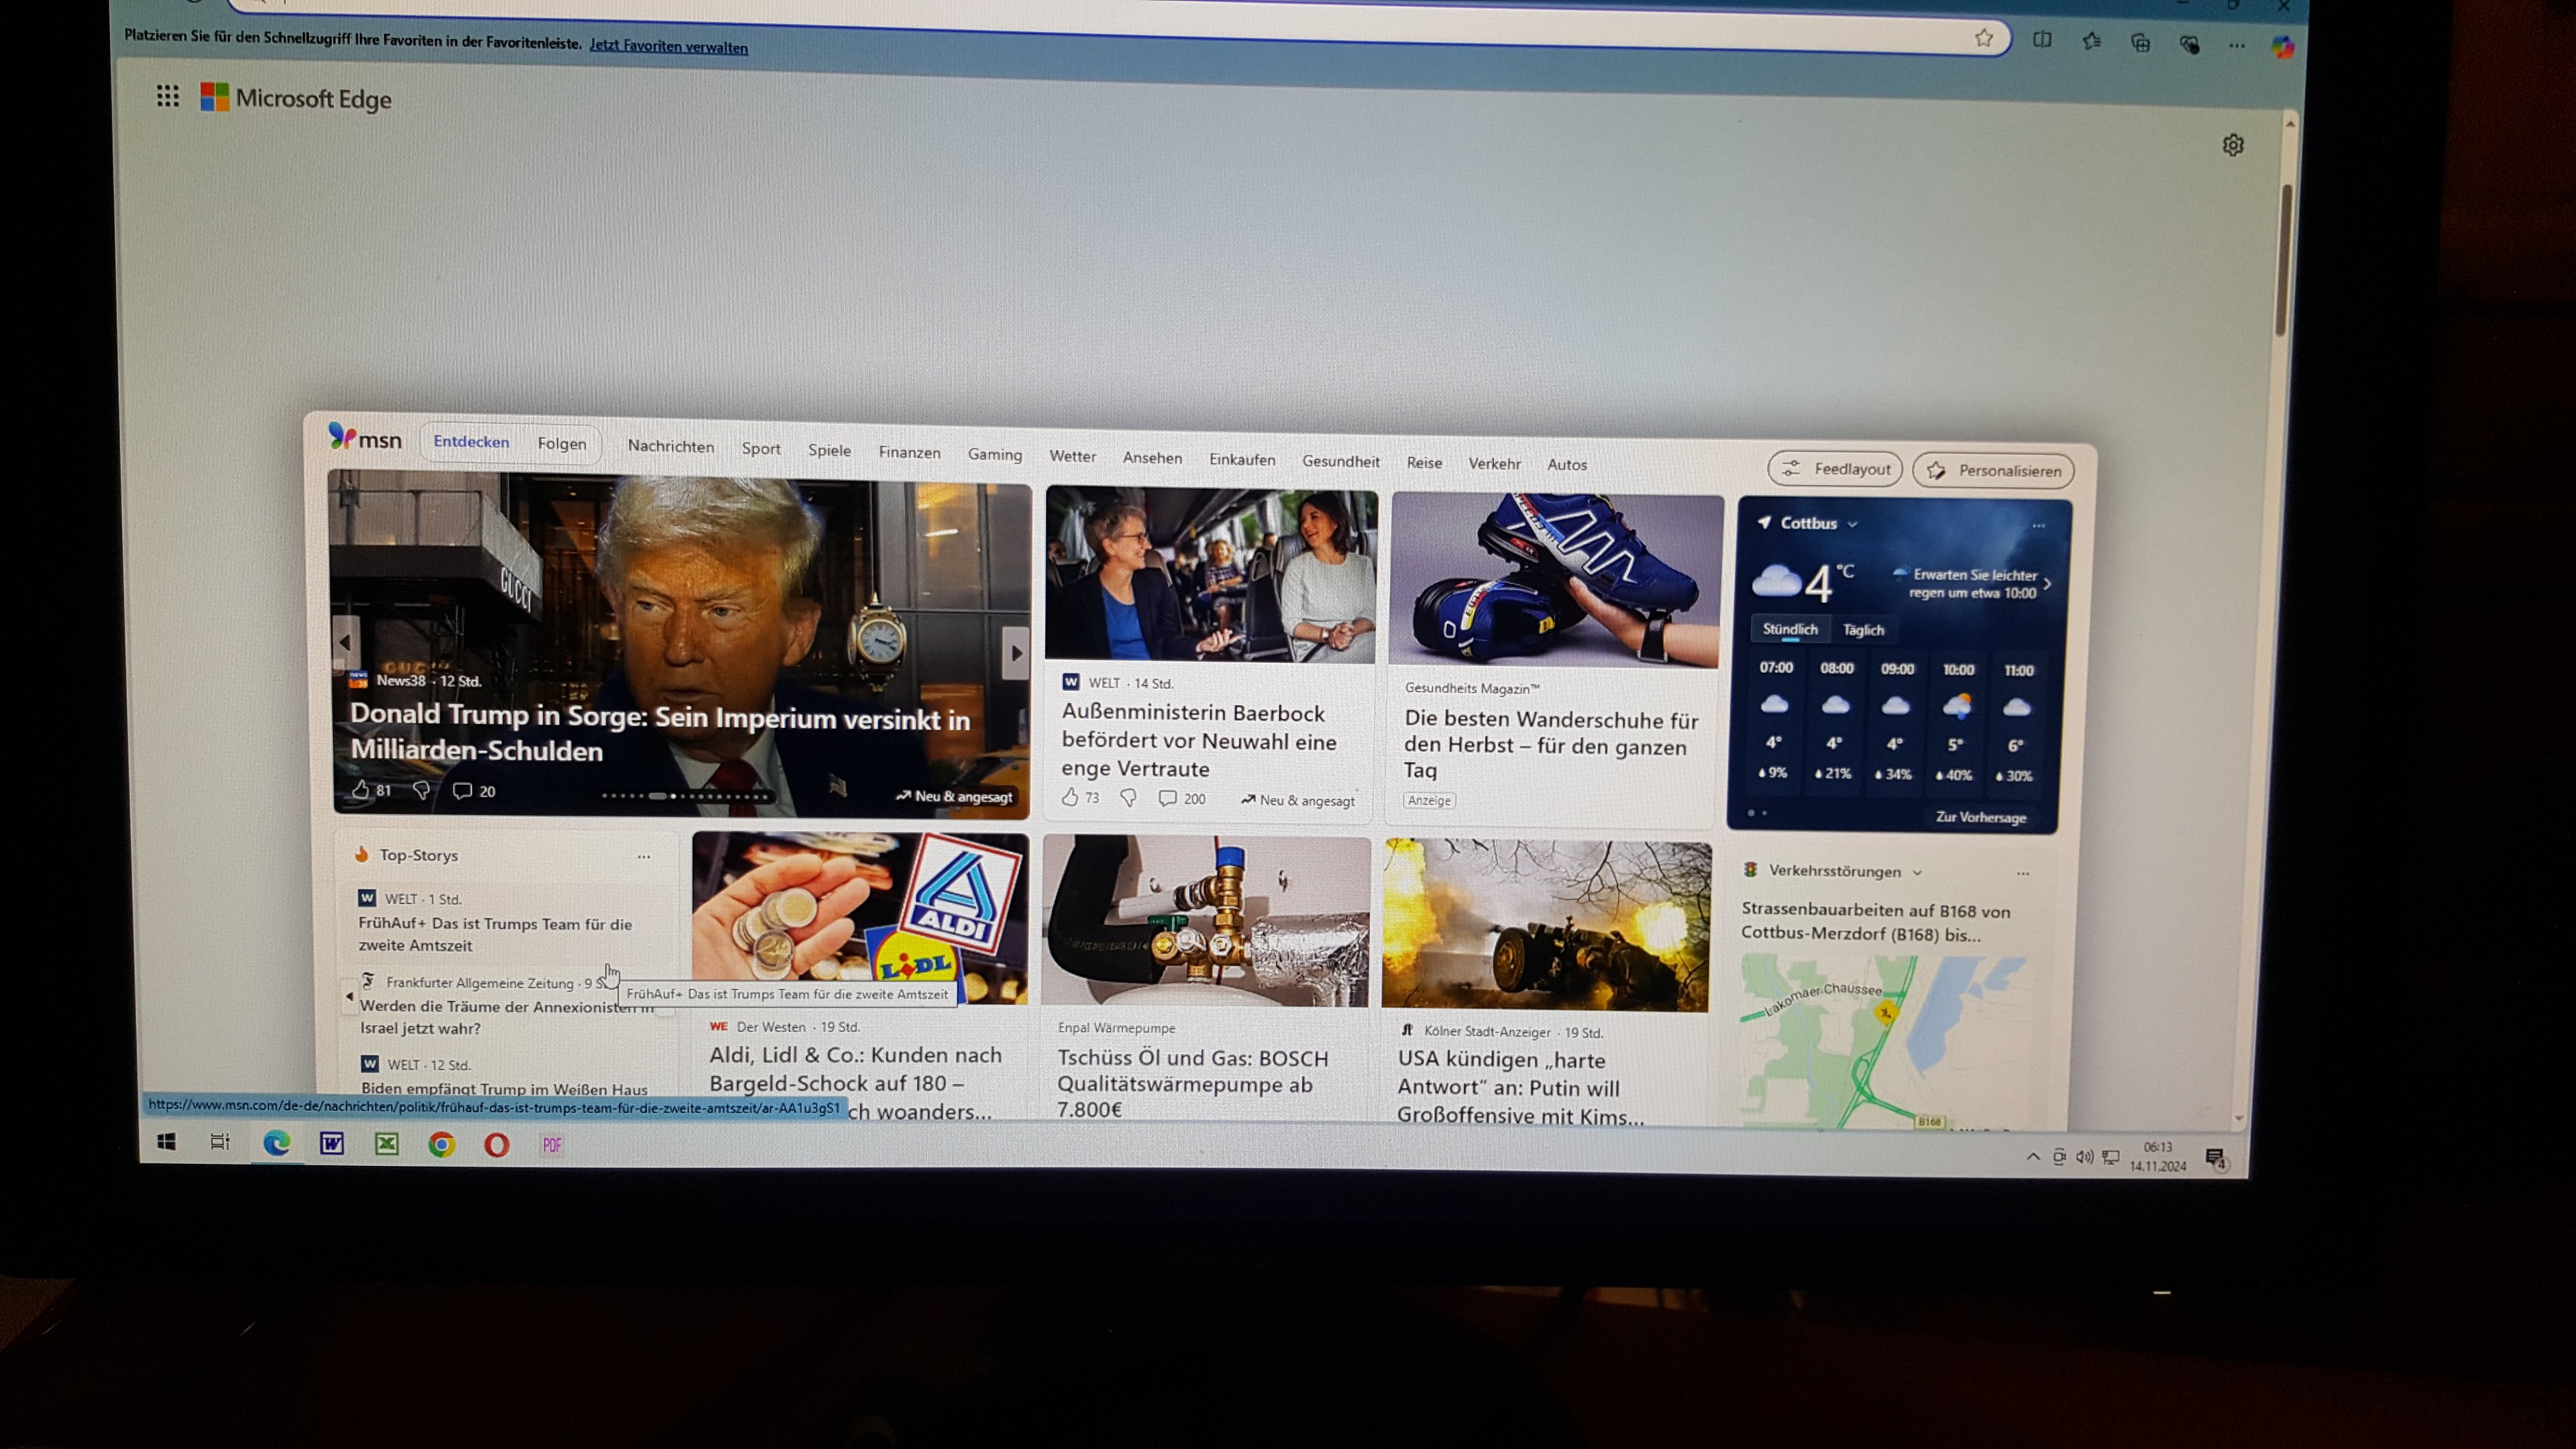Advance carousel with next arrow
Screen dimensions: 2576x1449
pyautogui.click(x=1015, y=653)
